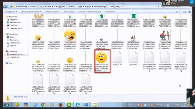Select file starting with w5c0c599dafd446
The height and width of the screenshot is (109, 195).
point(165,61)
